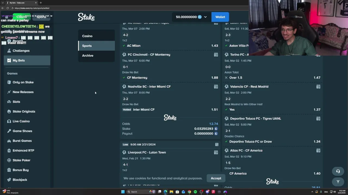This screenshot has height=195, width=348.
Task: Click the browser address bar URL
Action: 32,8
